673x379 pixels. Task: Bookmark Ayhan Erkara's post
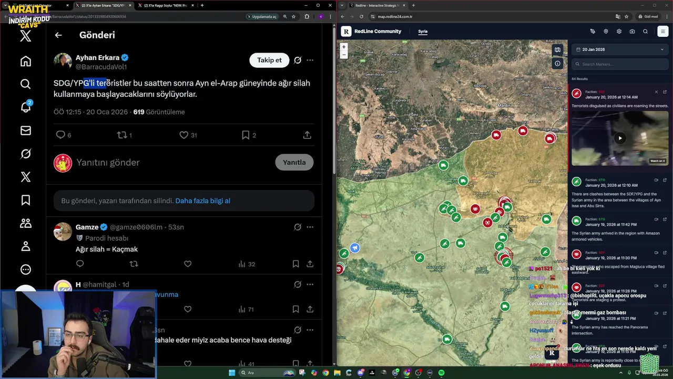pos(245,135)
